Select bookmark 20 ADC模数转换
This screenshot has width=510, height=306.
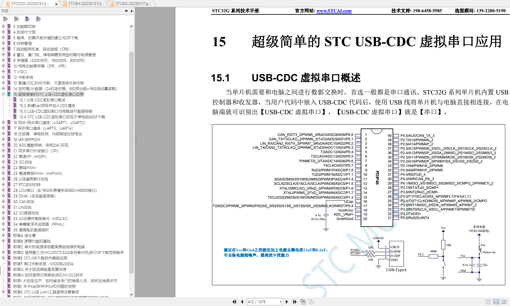click(41, 145)
